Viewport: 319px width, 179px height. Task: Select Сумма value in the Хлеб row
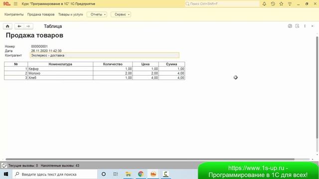click(x=171, y=78)
